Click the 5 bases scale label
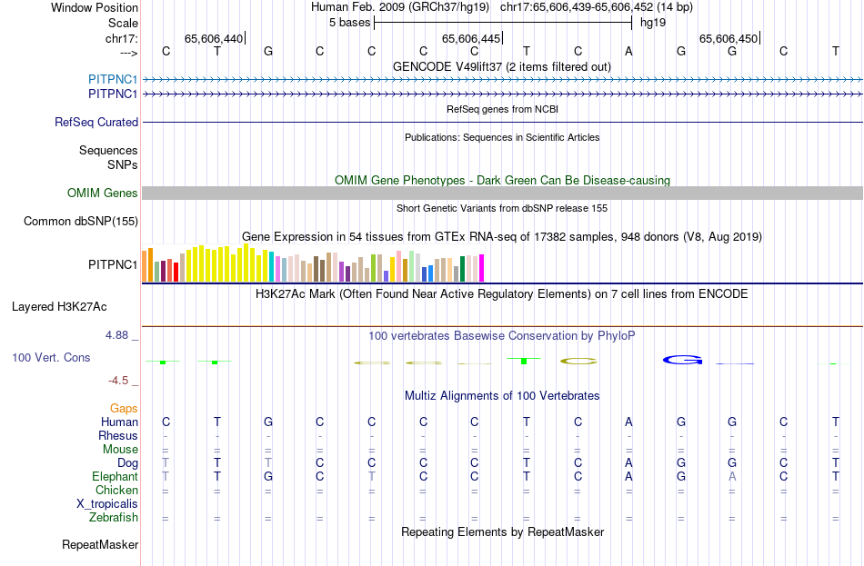 click(350, 23)
